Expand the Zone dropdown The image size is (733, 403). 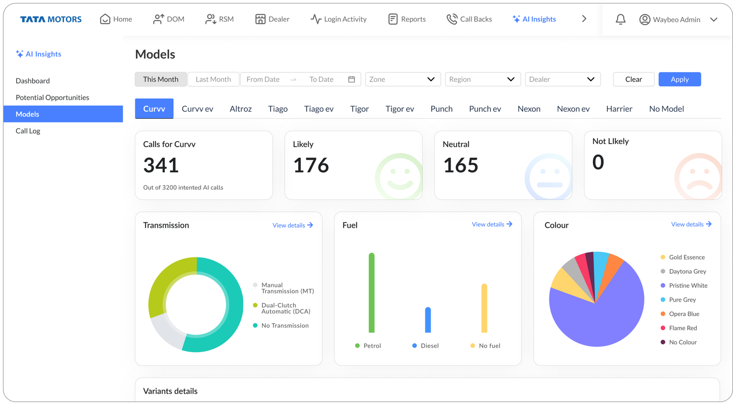pyautogui.click(x=403, y=79)
